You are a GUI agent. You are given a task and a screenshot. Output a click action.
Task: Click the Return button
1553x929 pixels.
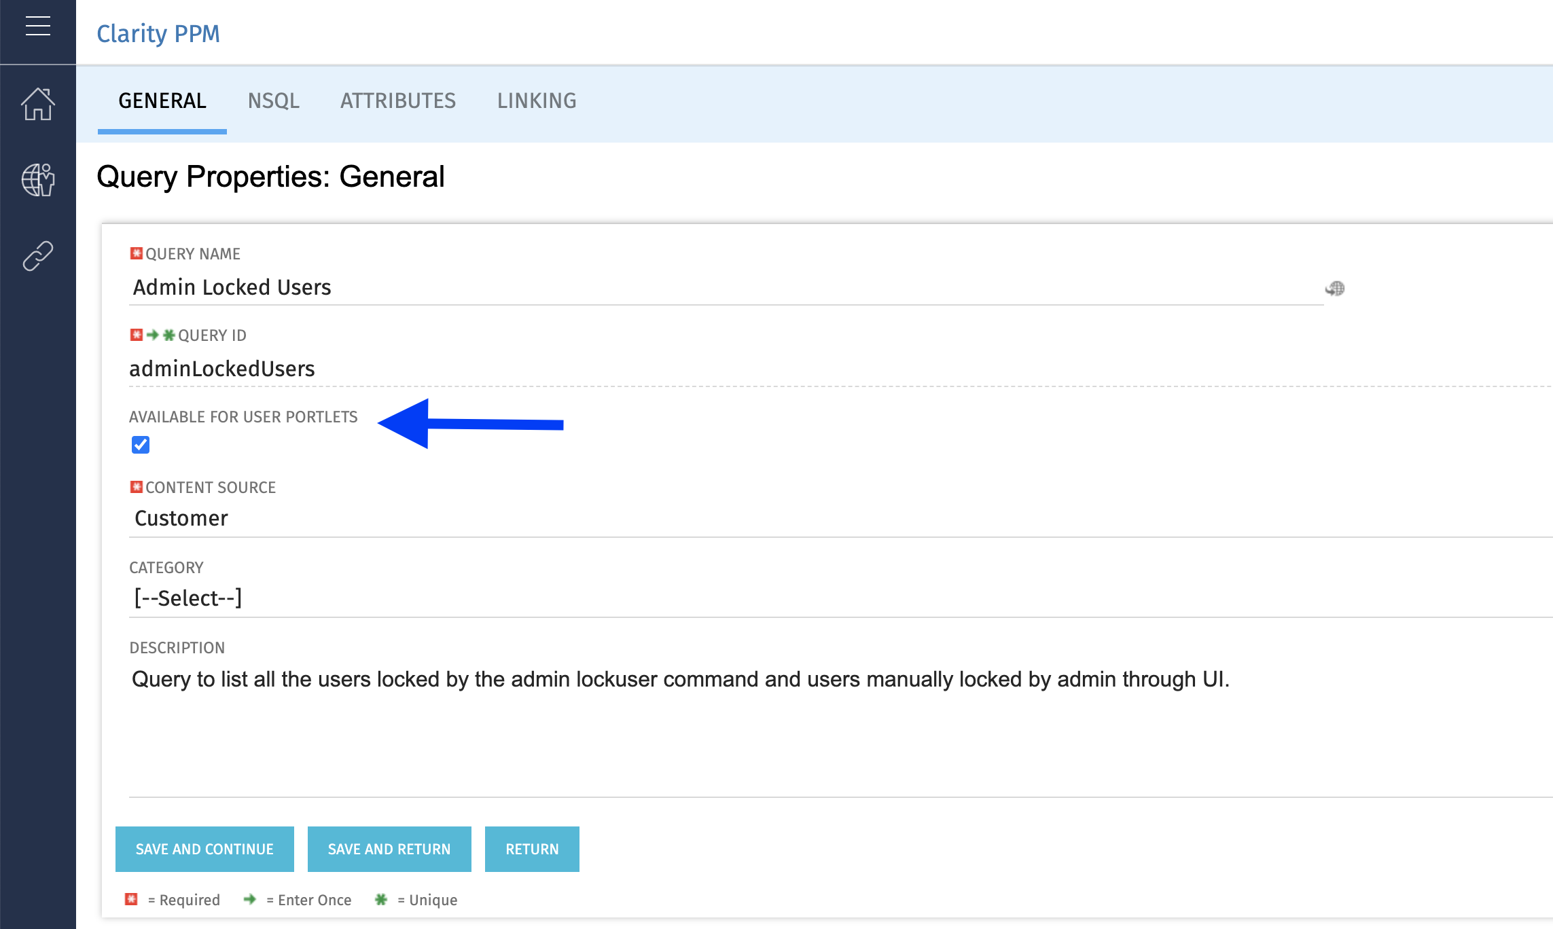click(532, 849)
